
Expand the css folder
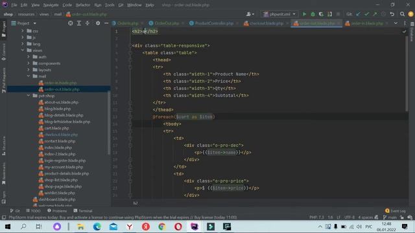(23, 31)
